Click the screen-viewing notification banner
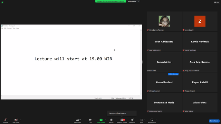The width and height of the screenshot is (221, 124). (x=110, y=1)
